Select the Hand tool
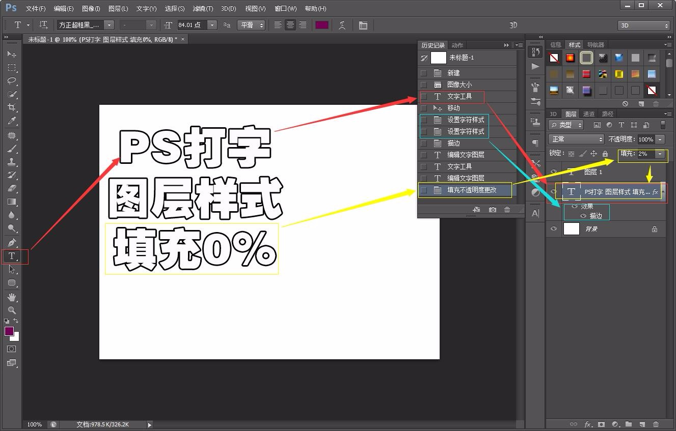 pyautogui.click(x=11, y=297)
